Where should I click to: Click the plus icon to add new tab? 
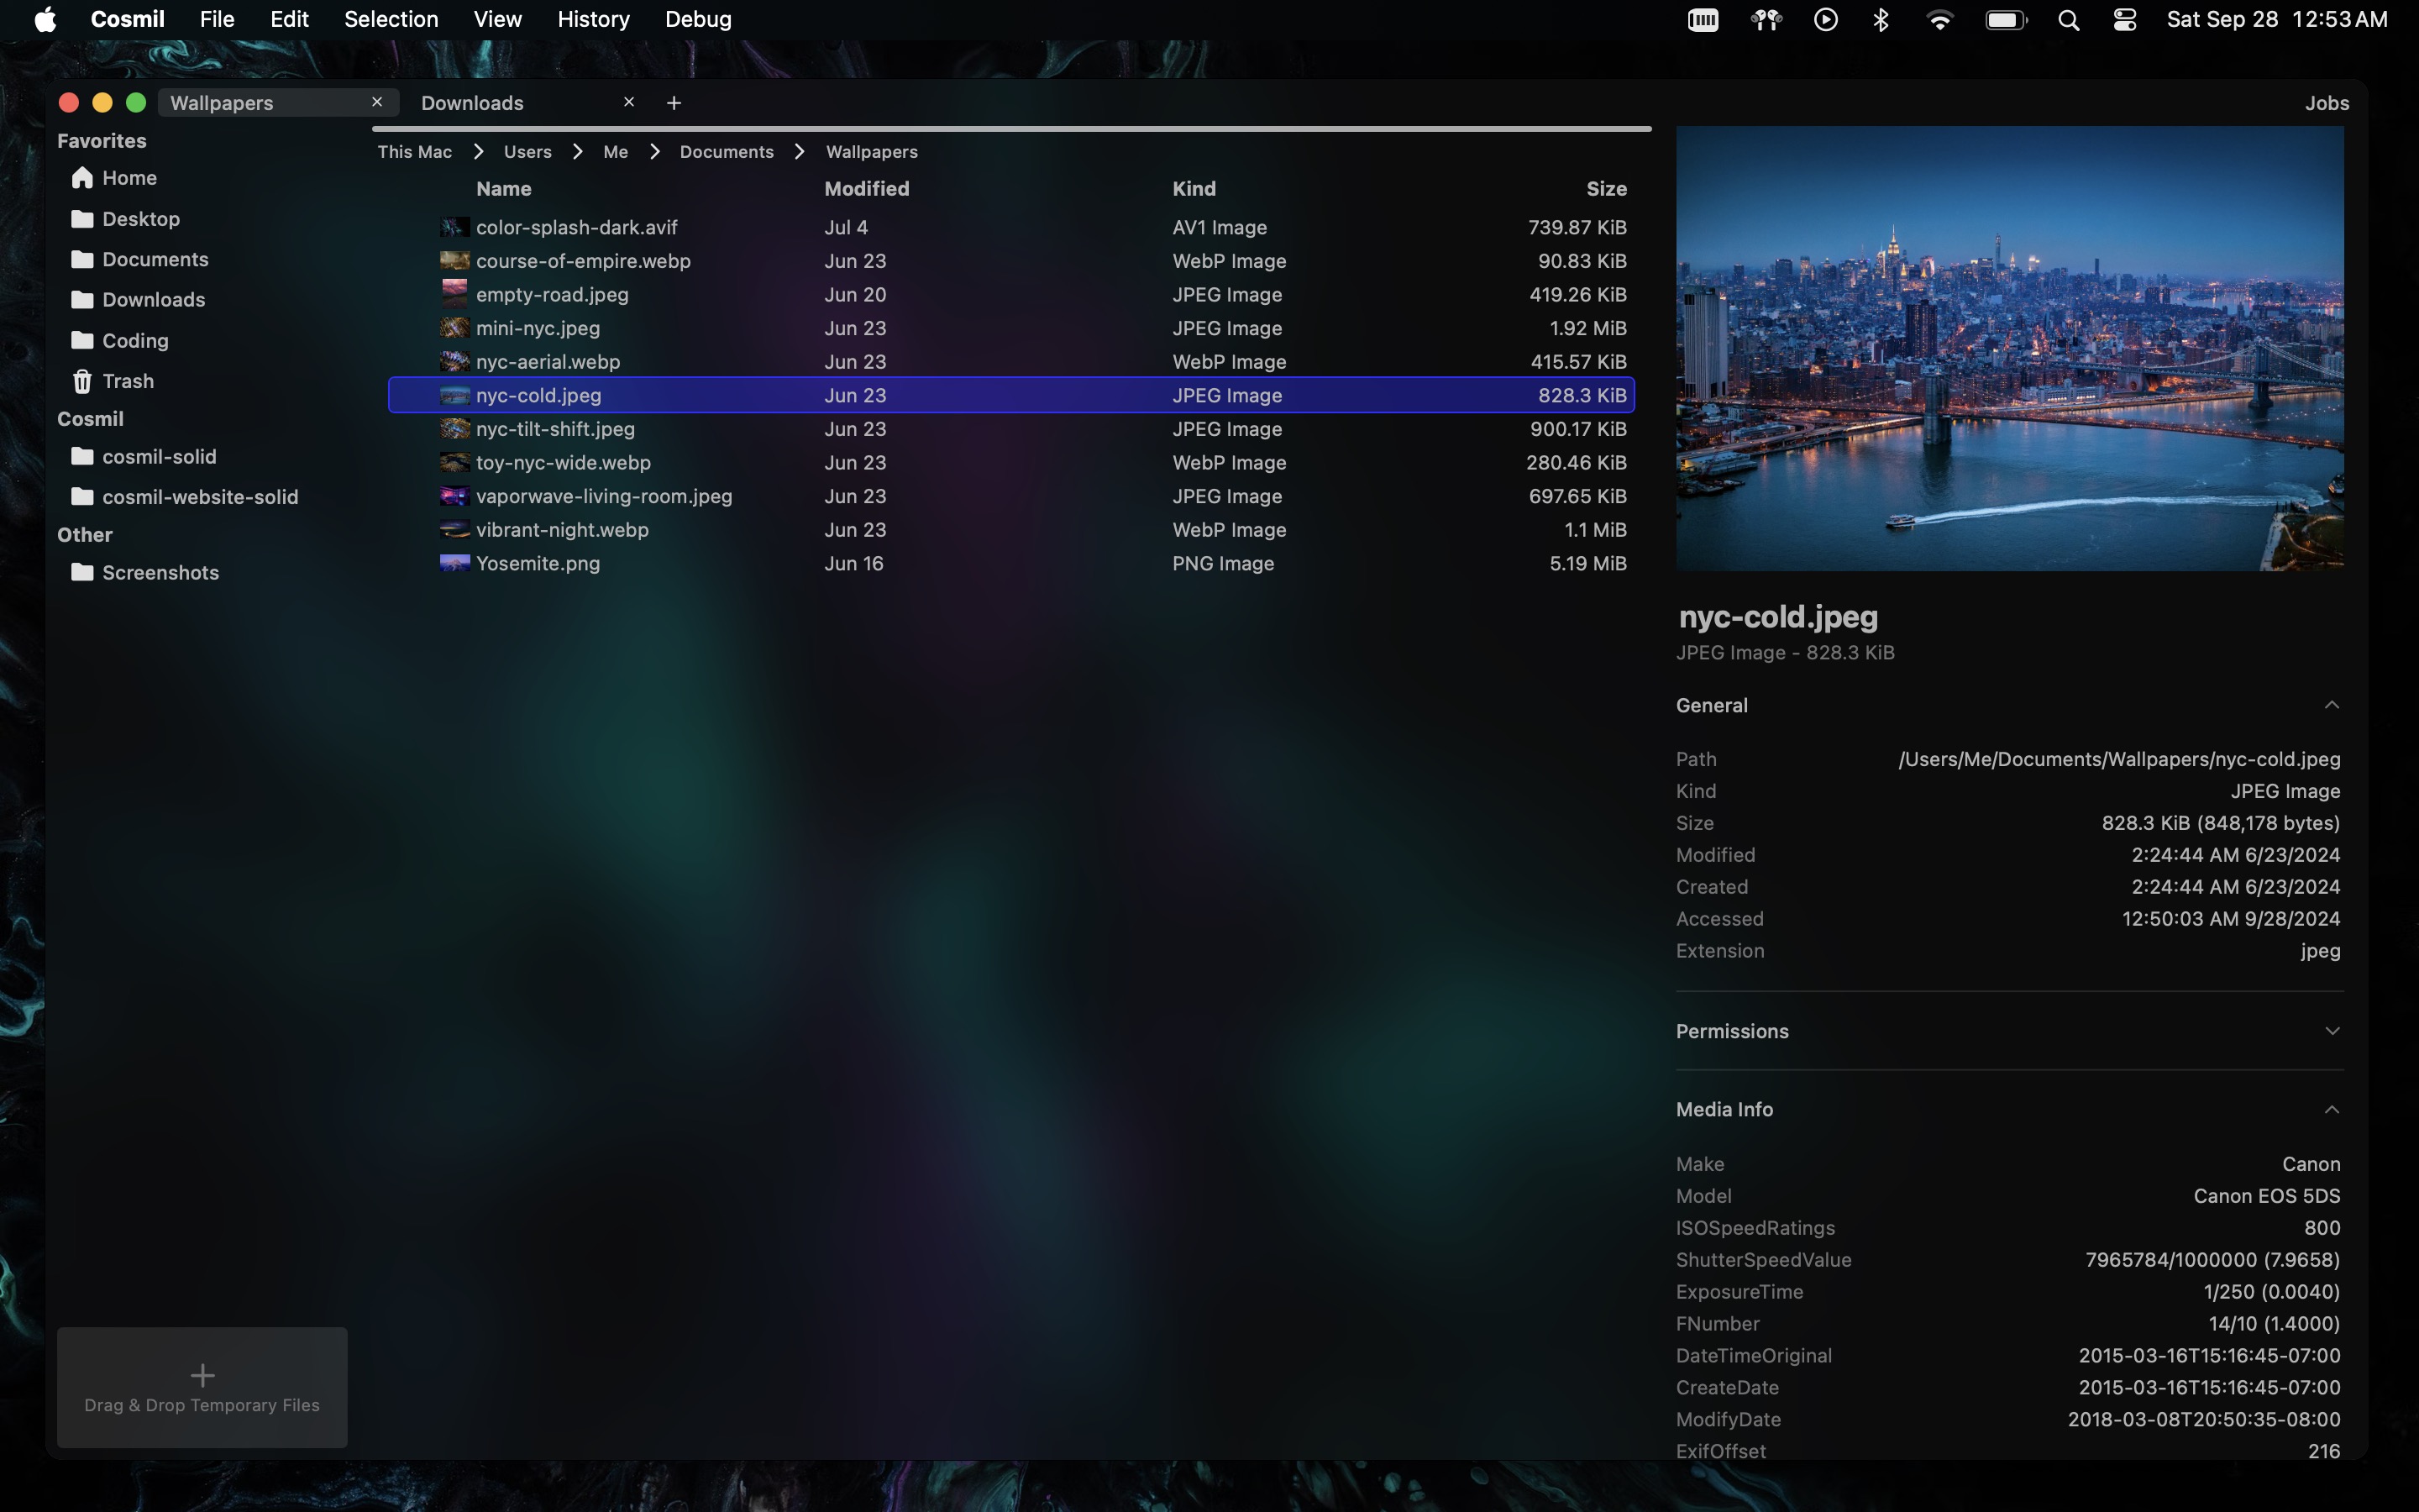click(674, 103)
